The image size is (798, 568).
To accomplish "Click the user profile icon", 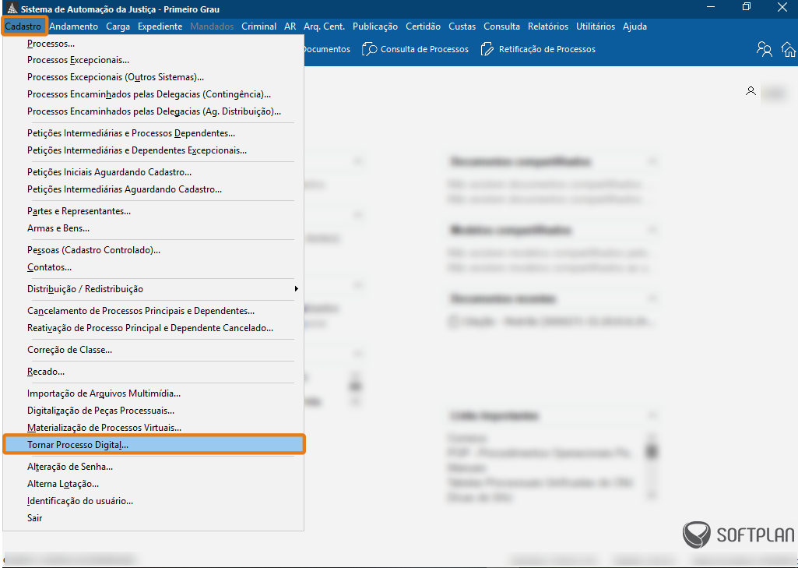I will [751, 91].
